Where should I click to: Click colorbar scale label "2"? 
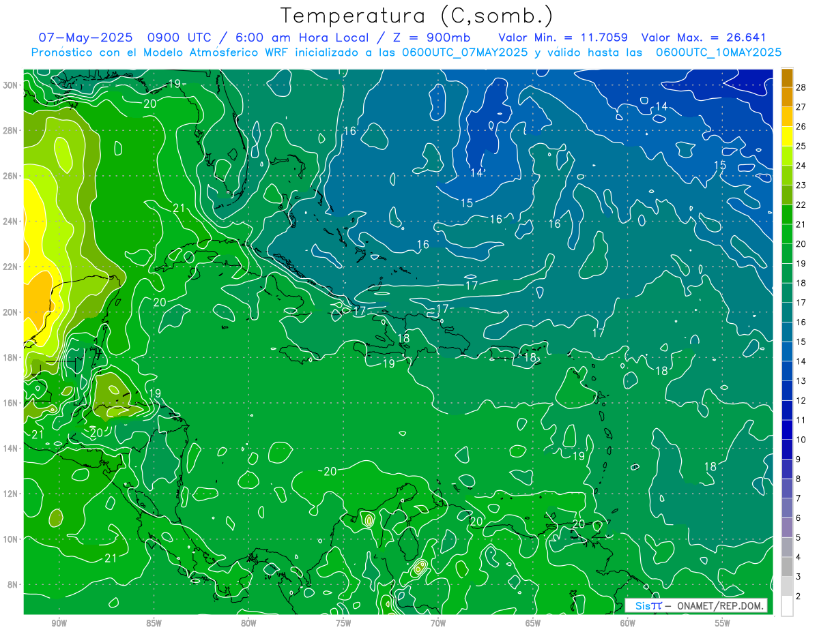coord(799,596)
